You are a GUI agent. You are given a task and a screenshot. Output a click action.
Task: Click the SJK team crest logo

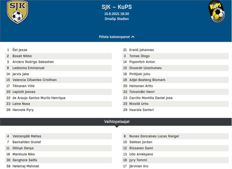(x=17, y=12)
